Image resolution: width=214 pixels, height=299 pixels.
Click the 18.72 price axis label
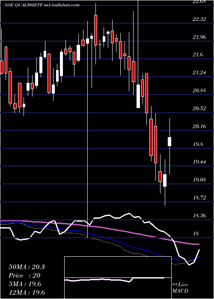click(199, 197)
